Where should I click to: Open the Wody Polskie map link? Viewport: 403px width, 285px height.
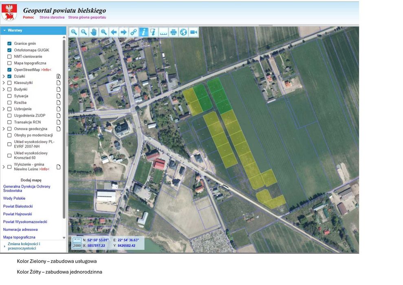(14, 198)
